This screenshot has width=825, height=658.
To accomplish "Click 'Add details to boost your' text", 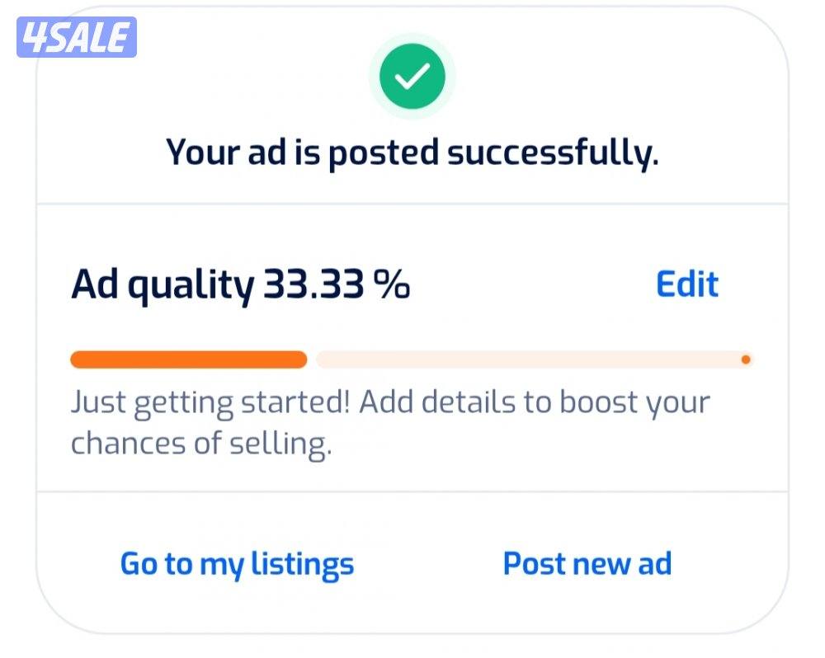I will [535, 403].
